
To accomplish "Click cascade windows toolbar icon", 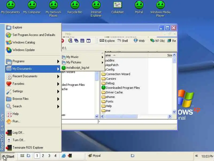I will pyautogui.click(x=76, y=41).
